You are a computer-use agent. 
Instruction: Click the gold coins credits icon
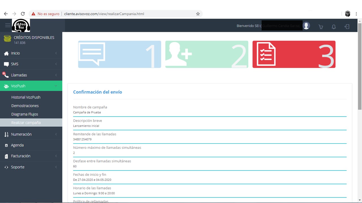coord(7,39)
